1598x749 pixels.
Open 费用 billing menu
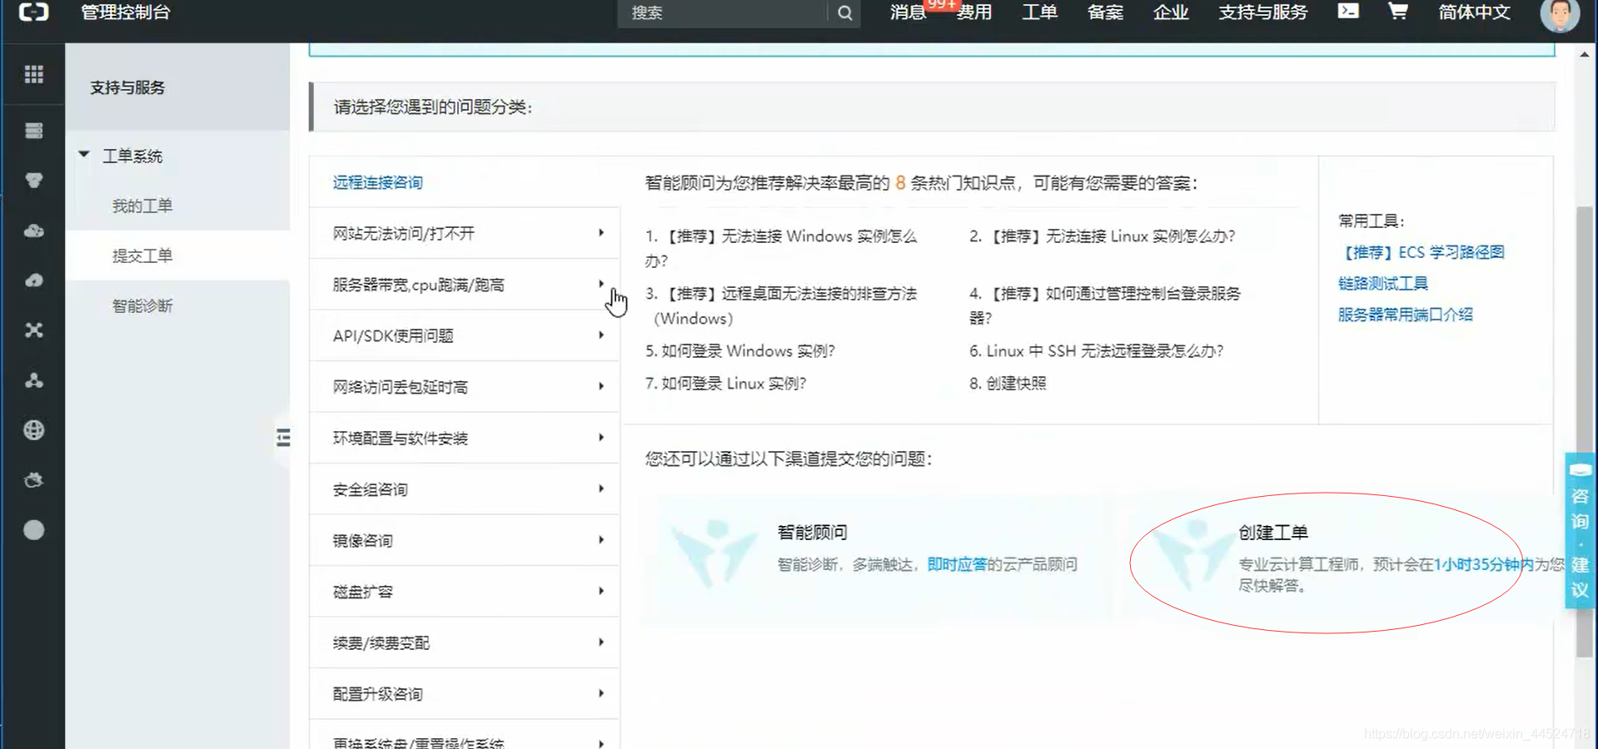point(974,12)
